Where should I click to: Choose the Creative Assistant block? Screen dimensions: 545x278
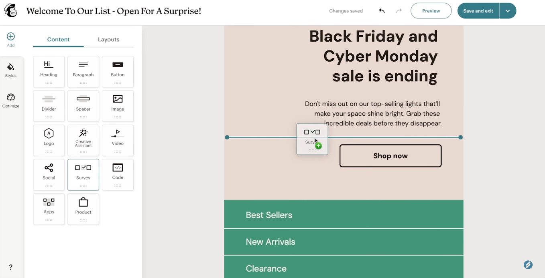pos(83,140)
